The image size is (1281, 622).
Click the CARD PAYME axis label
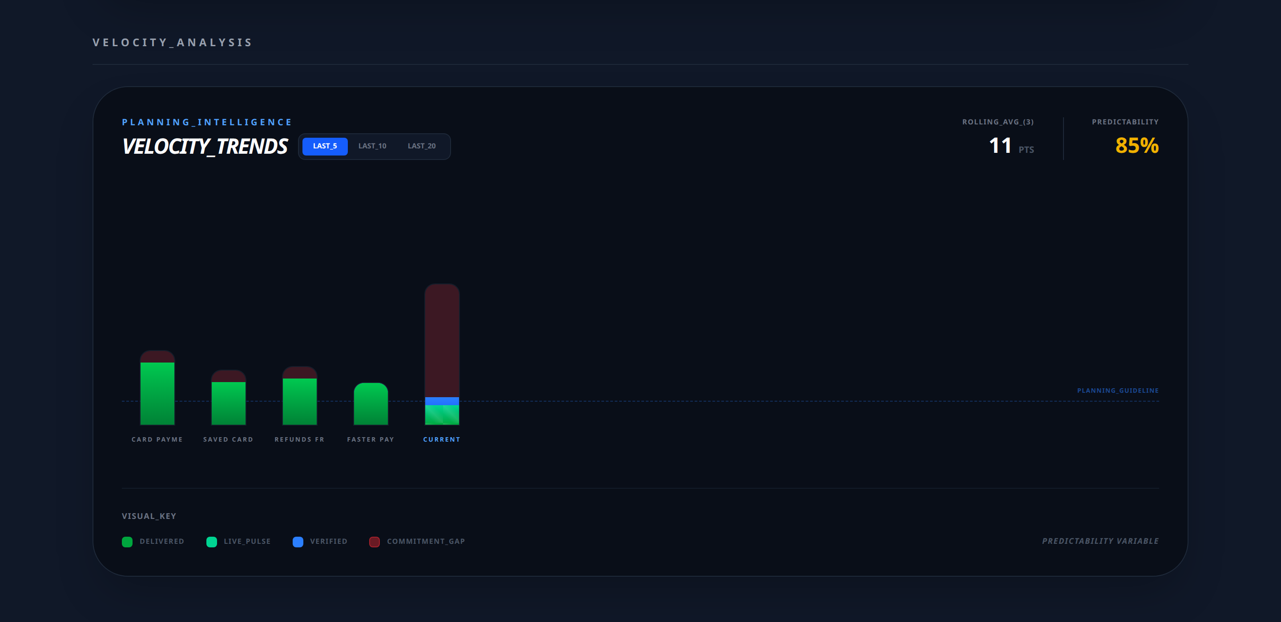[x=157, y=440]
